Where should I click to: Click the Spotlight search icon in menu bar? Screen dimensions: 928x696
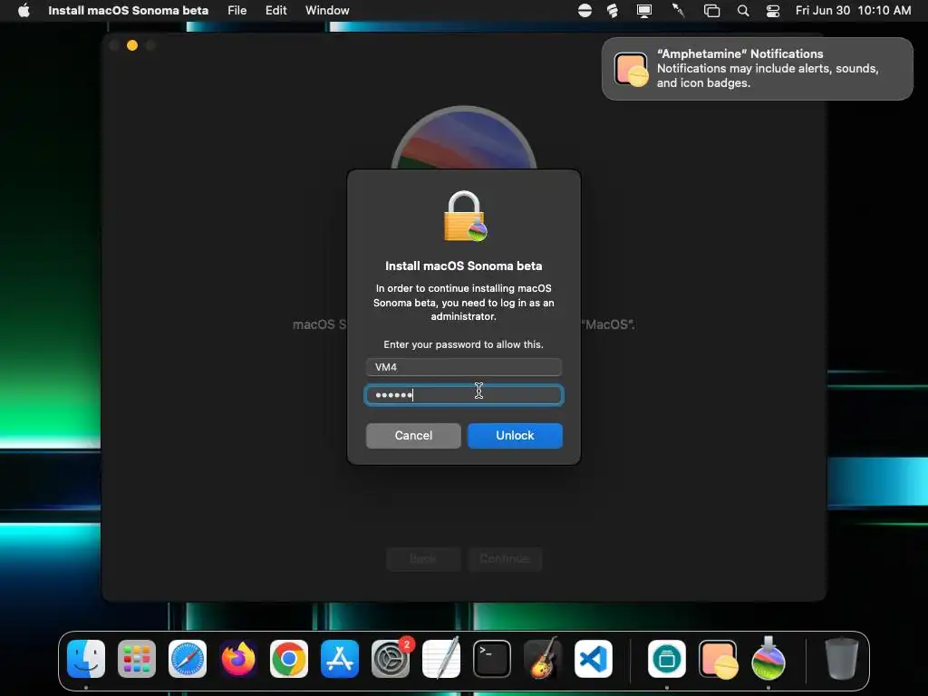click(x=743, y=11)
